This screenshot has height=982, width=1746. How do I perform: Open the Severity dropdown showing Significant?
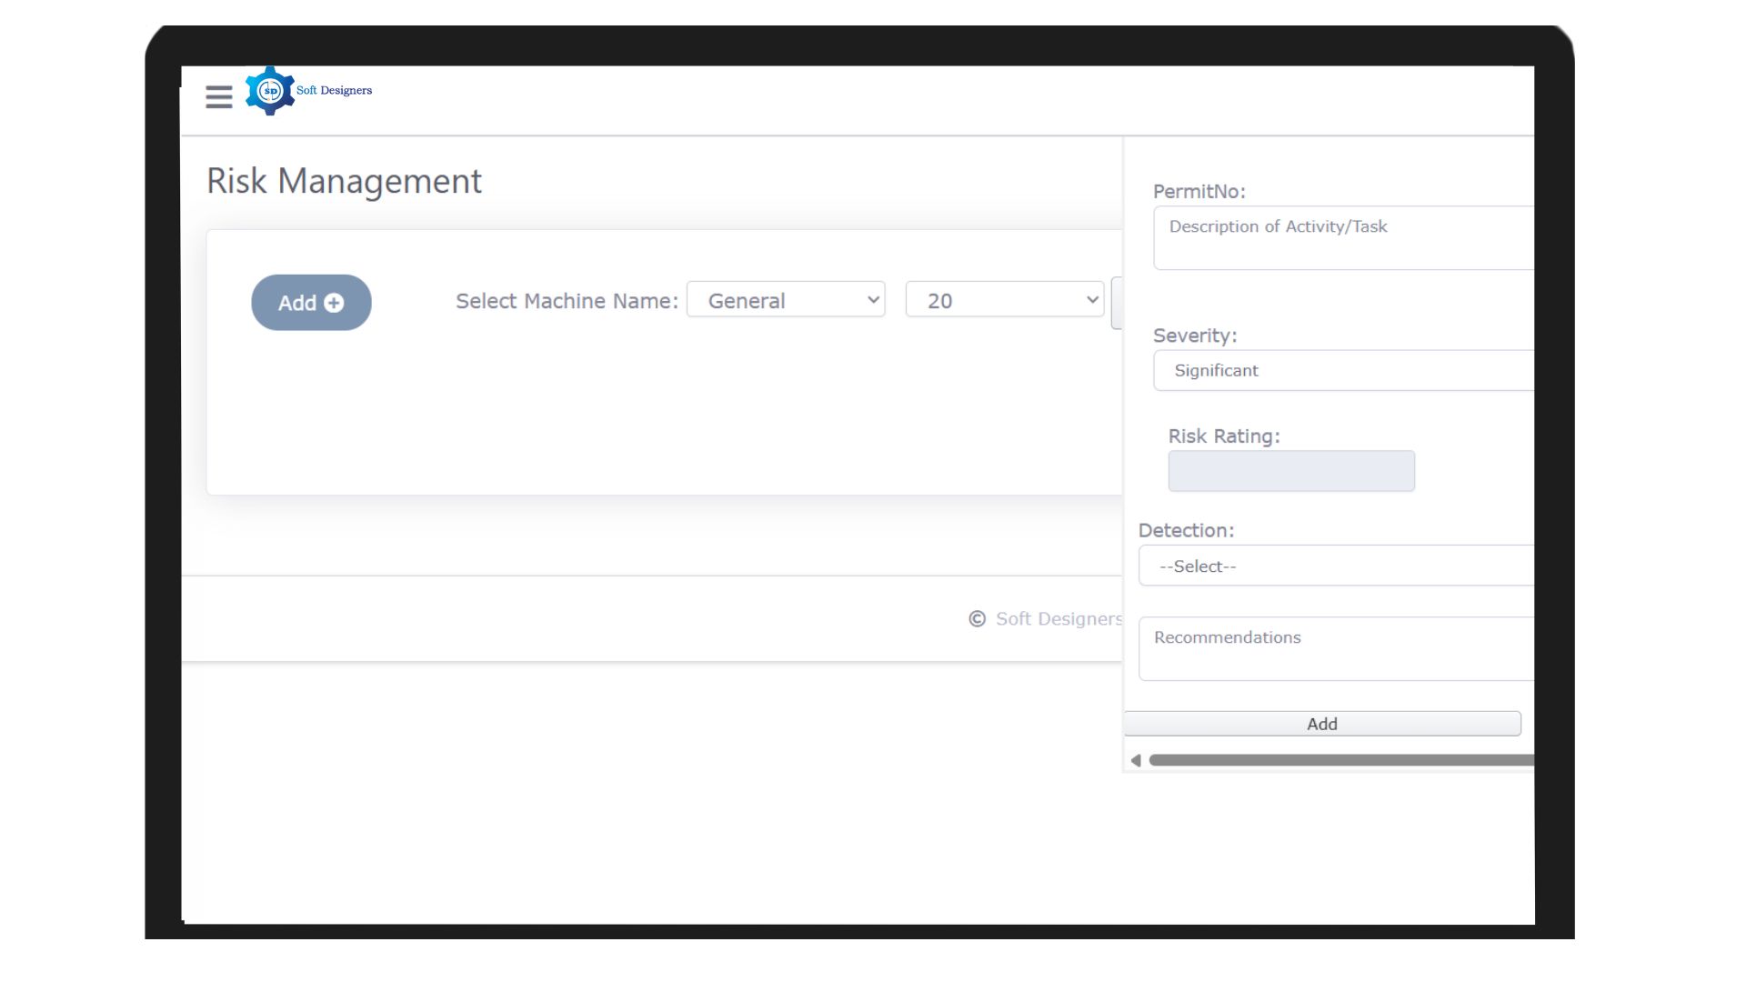pyautogui.click(x=1342, y=371)
